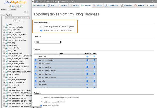The image size is (157, 108).
Task: Expand the wp_postmeta tree node
Action: click(4, 48)
